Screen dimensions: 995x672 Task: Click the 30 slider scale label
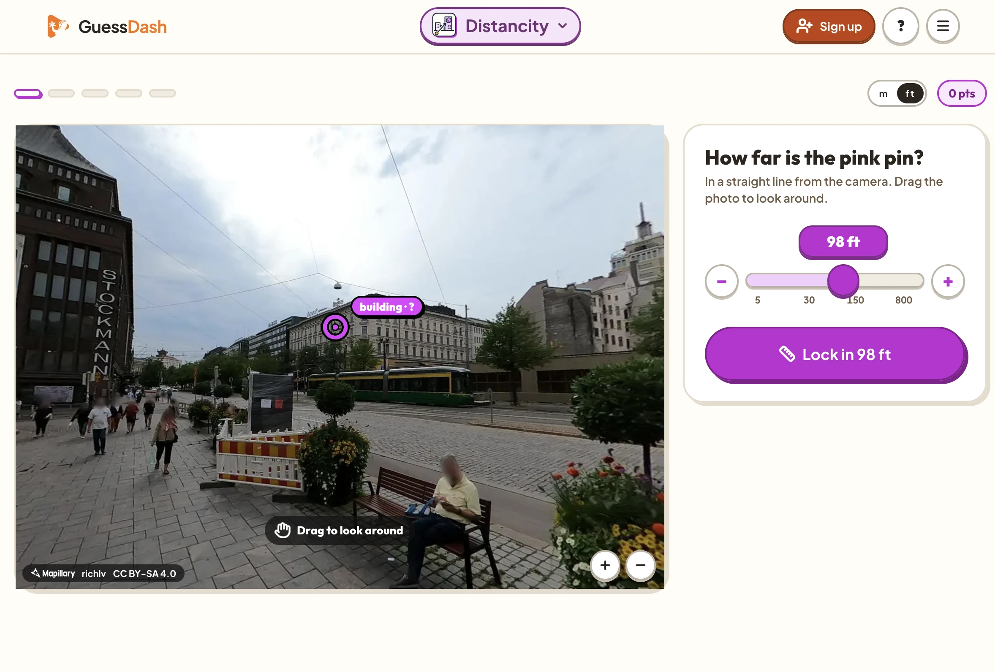[809, 300]
